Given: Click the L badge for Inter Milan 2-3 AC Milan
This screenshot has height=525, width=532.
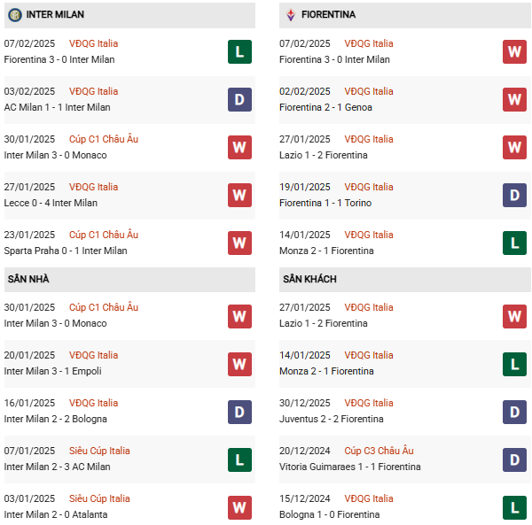Looking at the screenshot, I should (x=239, y=459).
